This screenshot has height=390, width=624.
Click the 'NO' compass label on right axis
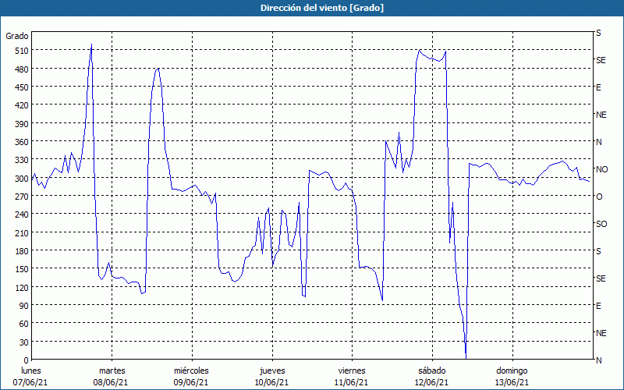[602, 169]
